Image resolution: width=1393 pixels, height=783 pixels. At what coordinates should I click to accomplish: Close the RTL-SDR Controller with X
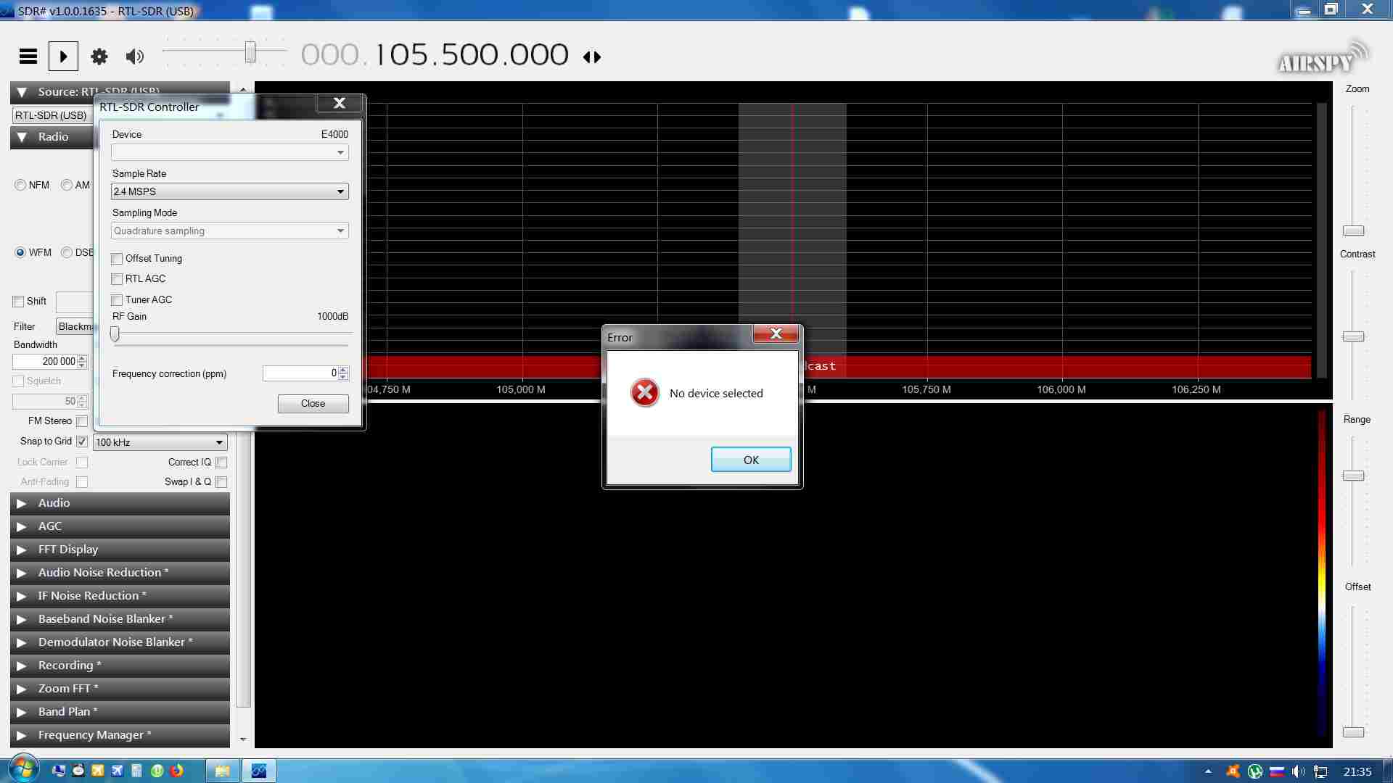click(339, 103)
